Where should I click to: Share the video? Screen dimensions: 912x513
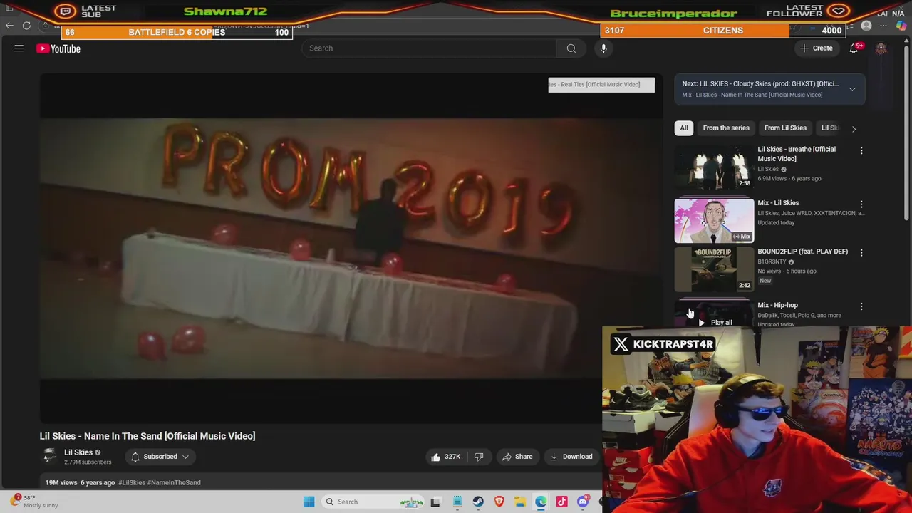[517, 457]
